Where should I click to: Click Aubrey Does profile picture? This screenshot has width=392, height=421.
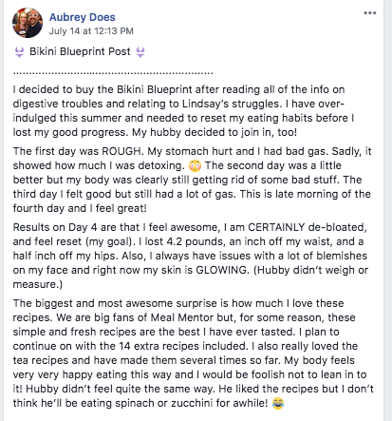coord(28,23)
